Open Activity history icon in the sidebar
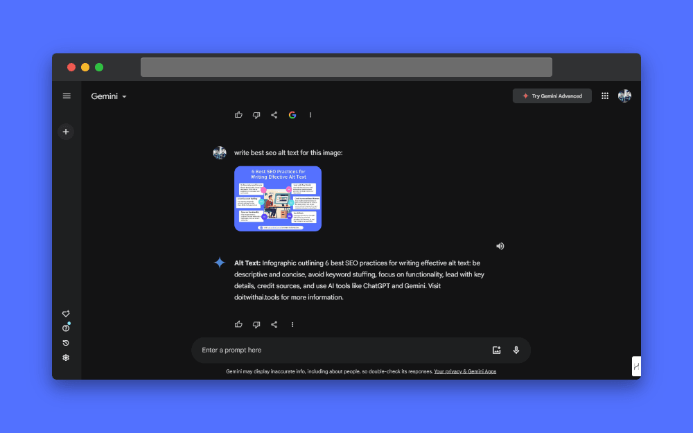The image size is (693, 433). [x=66, y=343]
